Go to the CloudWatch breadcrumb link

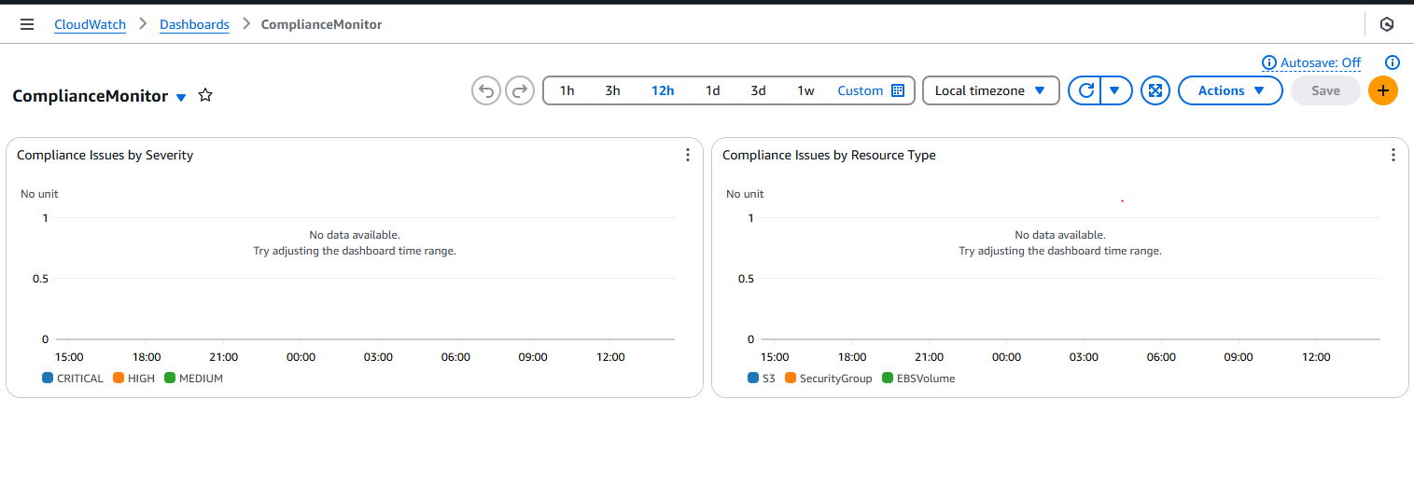[x=90, y=24]
